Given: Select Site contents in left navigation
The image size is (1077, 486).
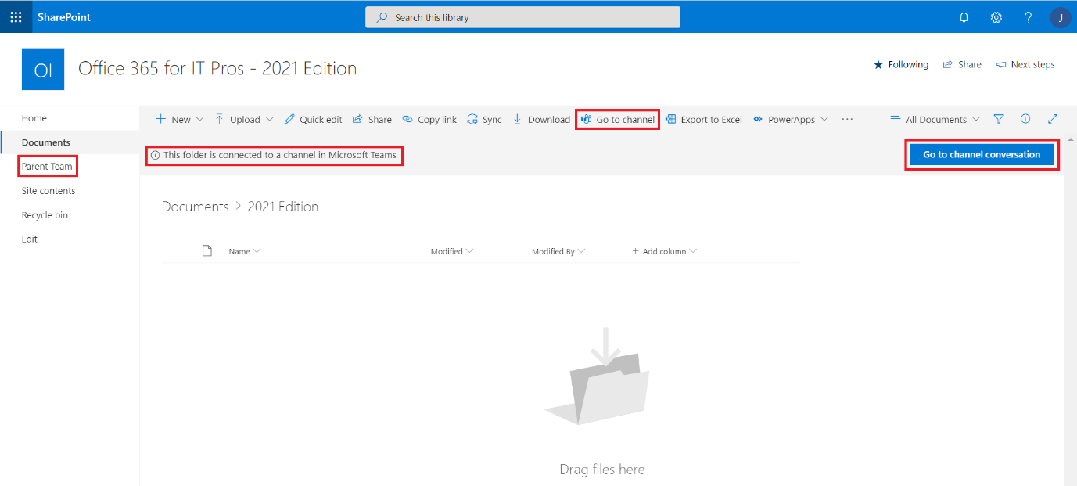Looking at the screenshot, I should point(48,191).
